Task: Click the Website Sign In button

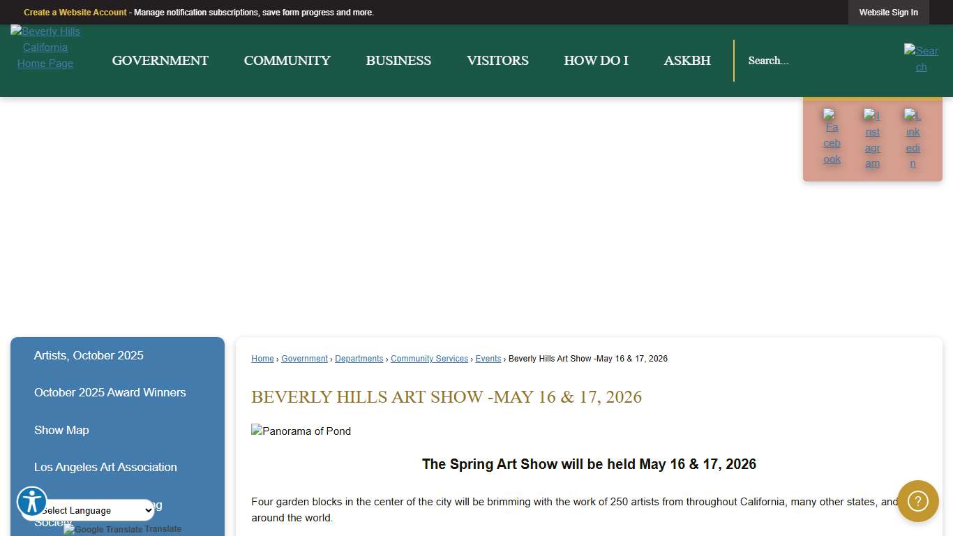Action: (x=888, y=12)
